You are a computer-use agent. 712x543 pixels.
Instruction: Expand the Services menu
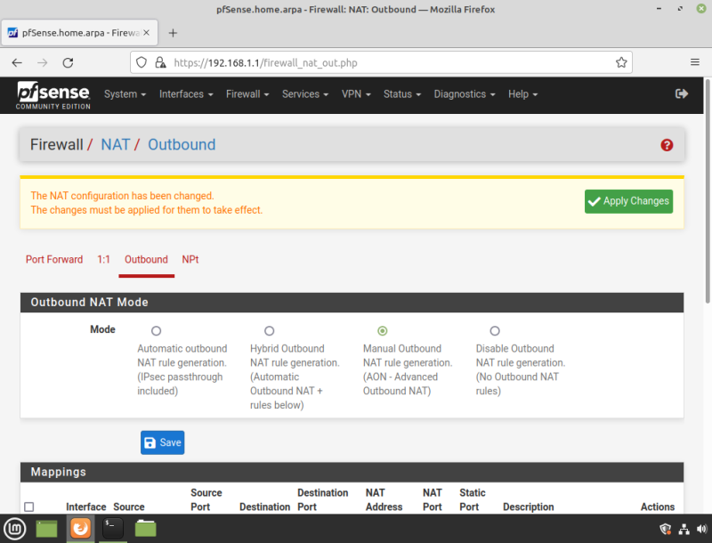tap(305, 94)
